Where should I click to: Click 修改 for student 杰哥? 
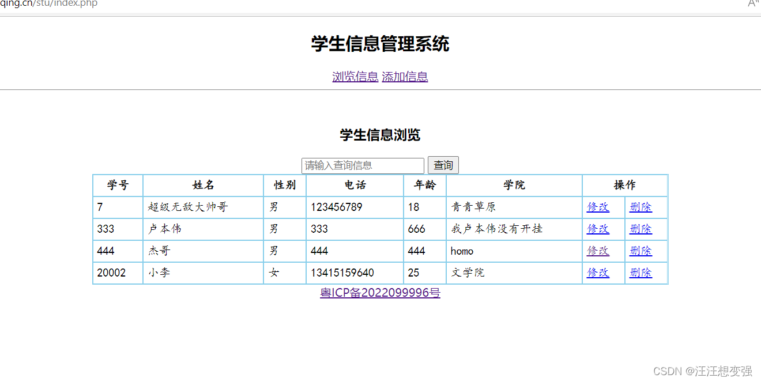click(598, 251)
